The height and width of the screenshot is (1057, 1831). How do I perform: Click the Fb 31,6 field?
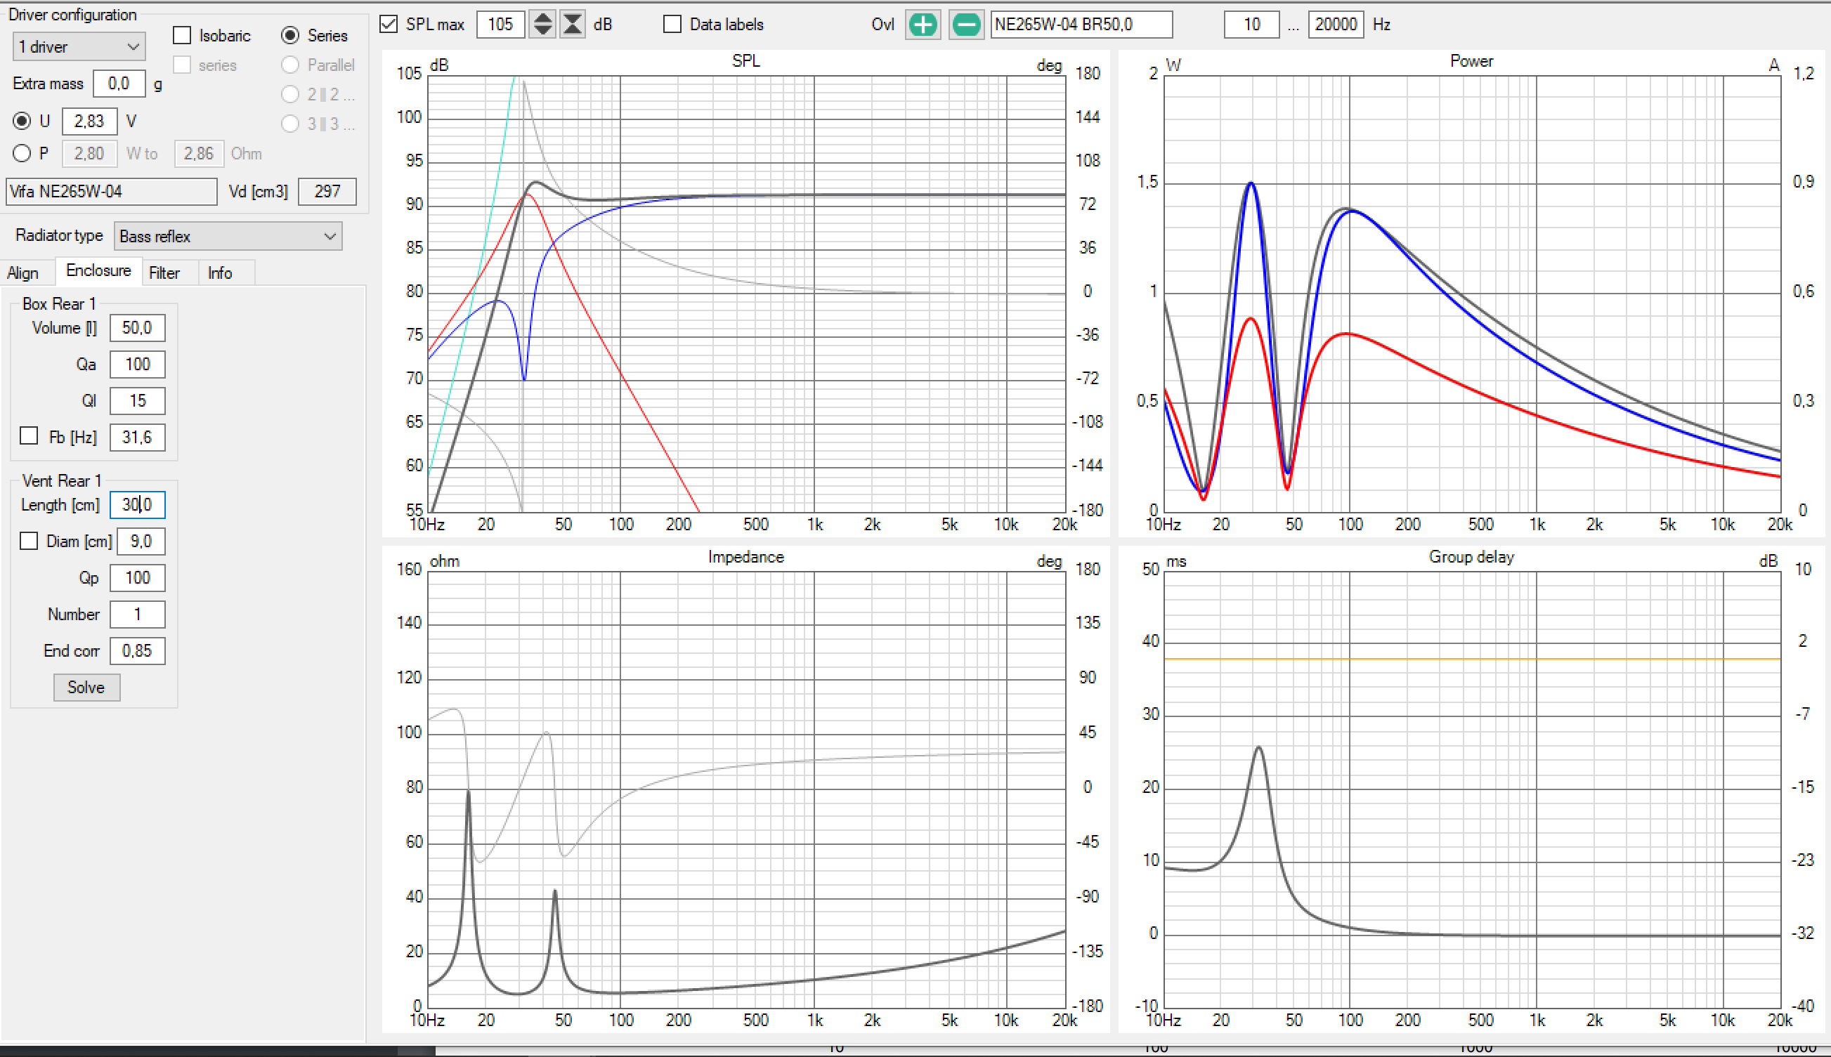(x=137, y=437)
